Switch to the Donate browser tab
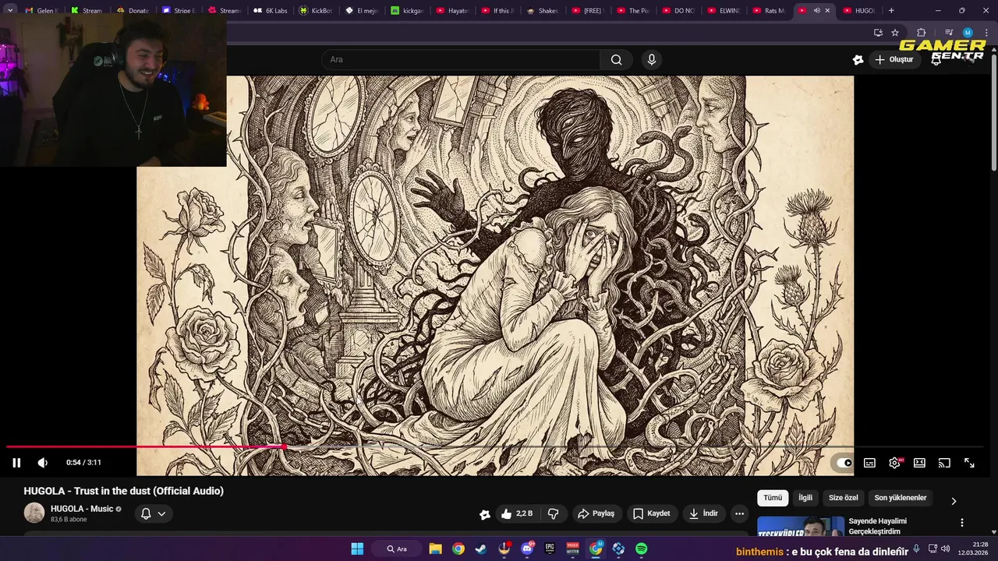Viewport: 998px width, 561px height. [x=132, y=11]
